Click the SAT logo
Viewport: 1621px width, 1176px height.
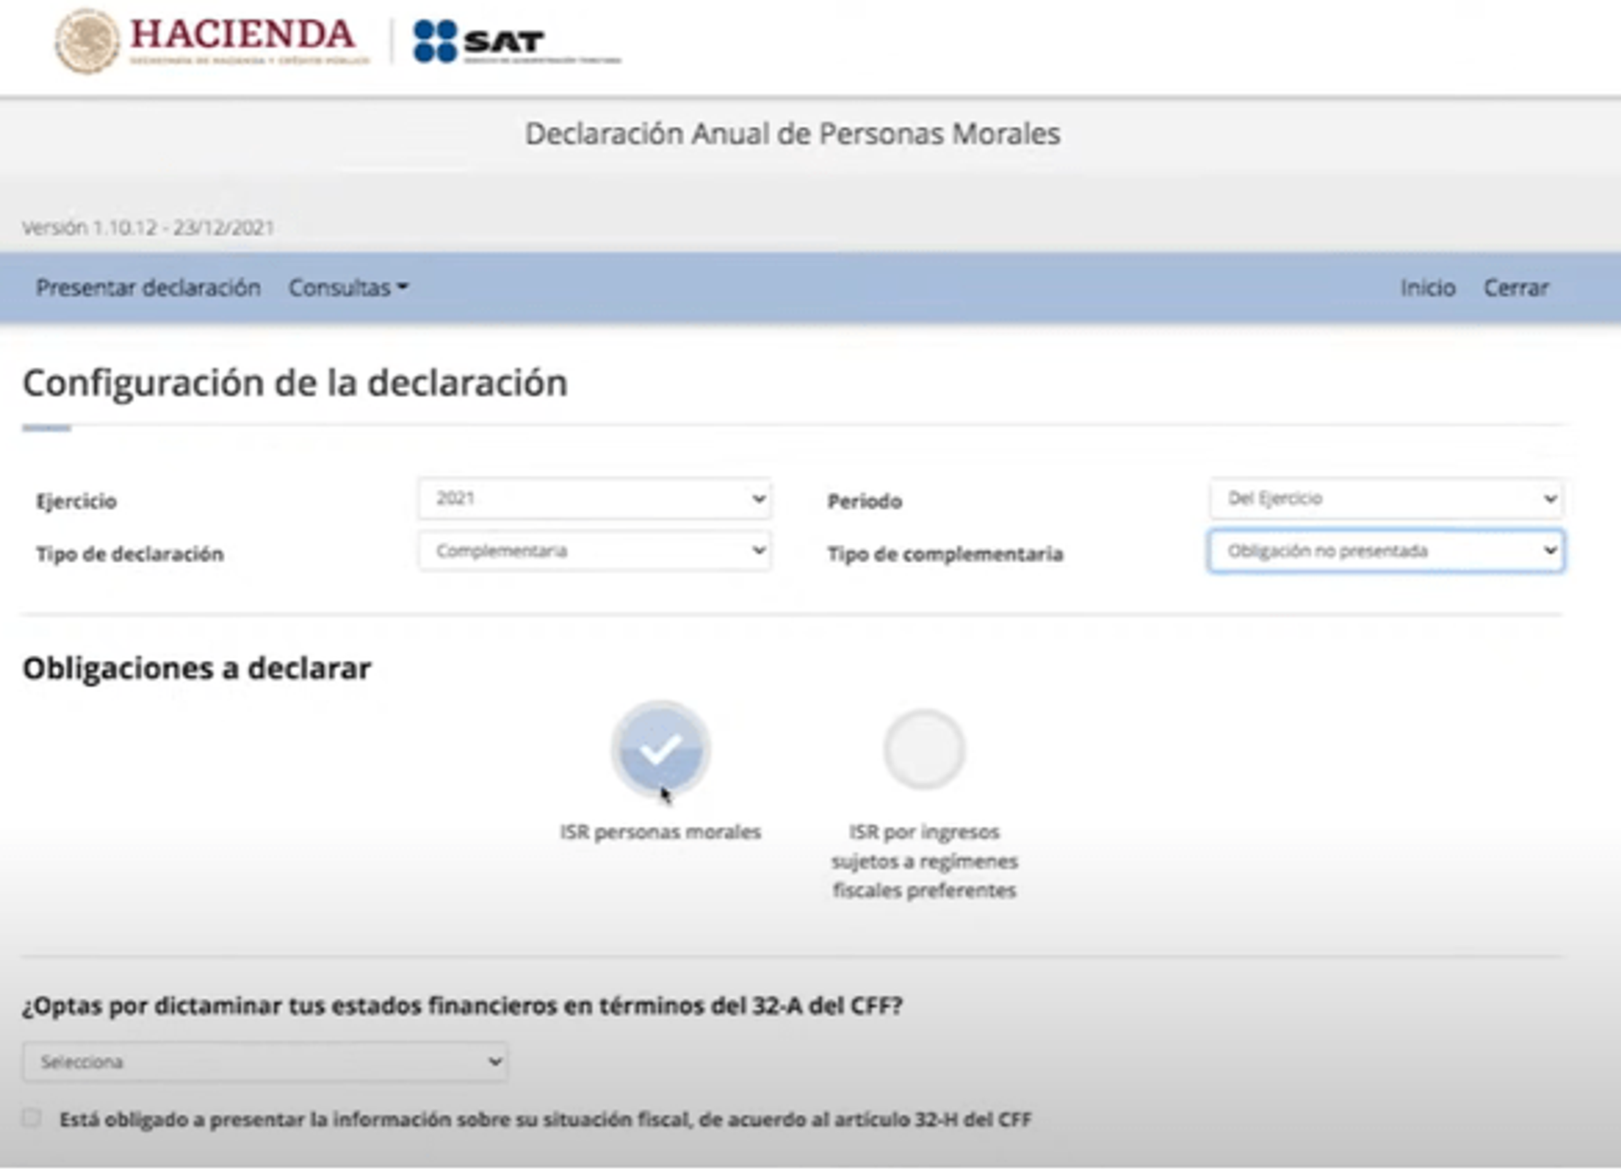coord(517,41)
